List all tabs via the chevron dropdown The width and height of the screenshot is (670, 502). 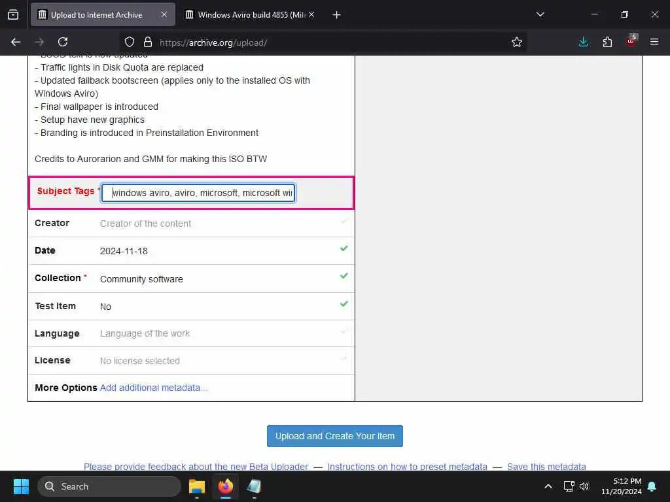click(x=540, y=14)
